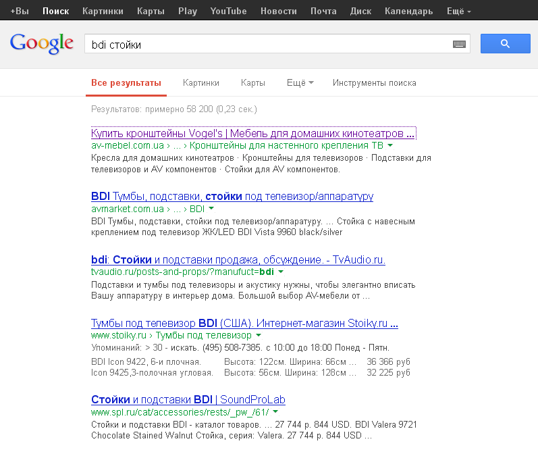Expand the Ещё dropdown in the top bar
Image resolution: width=538 pixels, height=454 pixels.
tap(458, 11)
